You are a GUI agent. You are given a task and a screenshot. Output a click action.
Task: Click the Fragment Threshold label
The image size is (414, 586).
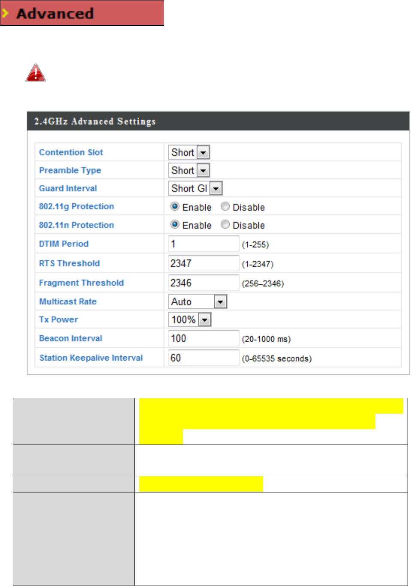81,283
